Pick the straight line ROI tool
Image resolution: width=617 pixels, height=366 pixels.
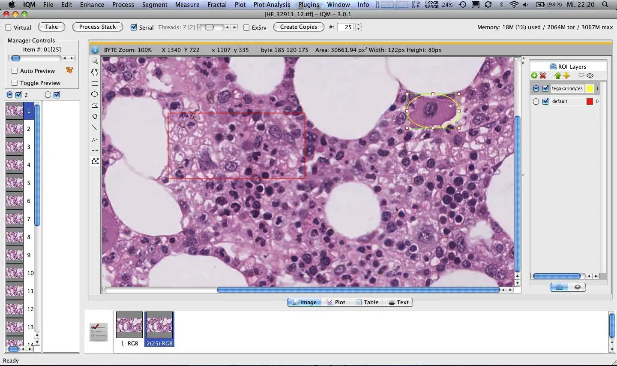point(95,128)
